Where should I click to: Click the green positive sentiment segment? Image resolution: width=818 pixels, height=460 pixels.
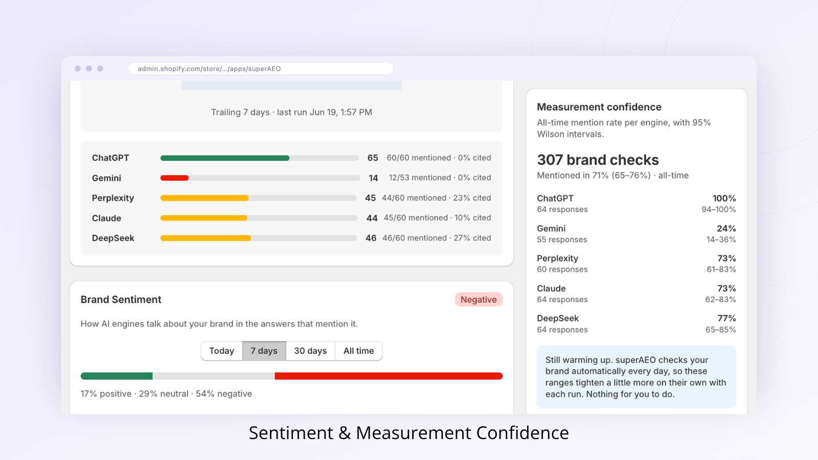tap(117, 376)
